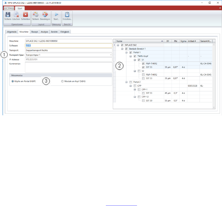Click the Phi column header
Image resolution: width=222 pixels, height=206 pixels.
176,41
